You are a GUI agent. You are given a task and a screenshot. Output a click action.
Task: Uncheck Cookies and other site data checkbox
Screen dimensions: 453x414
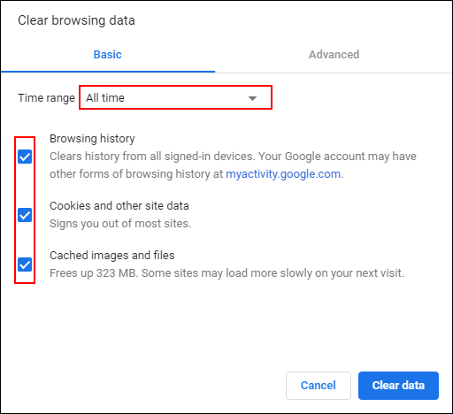coord(25,215)
